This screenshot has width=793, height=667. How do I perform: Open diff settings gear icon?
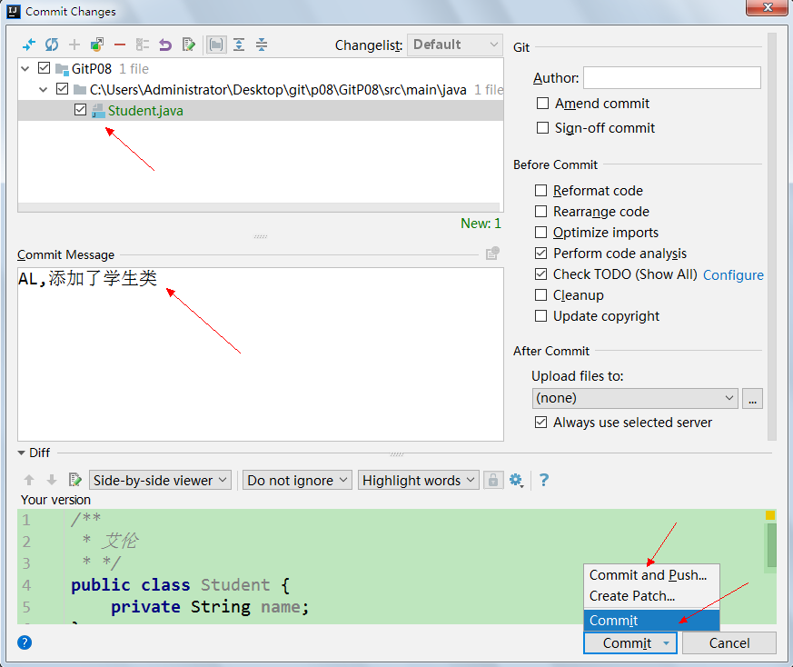pyautogui.click(x=516, y=480)
